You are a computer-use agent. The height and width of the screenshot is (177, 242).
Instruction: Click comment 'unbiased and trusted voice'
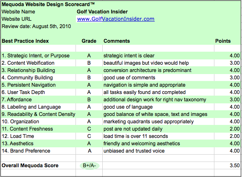point(134,151)
